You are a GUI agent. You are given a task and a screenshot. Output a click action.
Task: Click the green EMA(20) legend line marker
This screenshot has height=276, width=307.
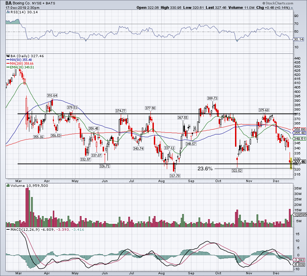coord(8,67)
